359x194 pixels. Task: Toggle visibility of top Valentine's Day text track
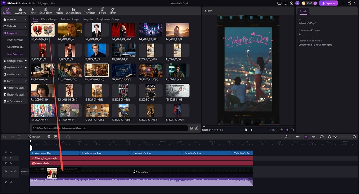[x=11, y=153]
